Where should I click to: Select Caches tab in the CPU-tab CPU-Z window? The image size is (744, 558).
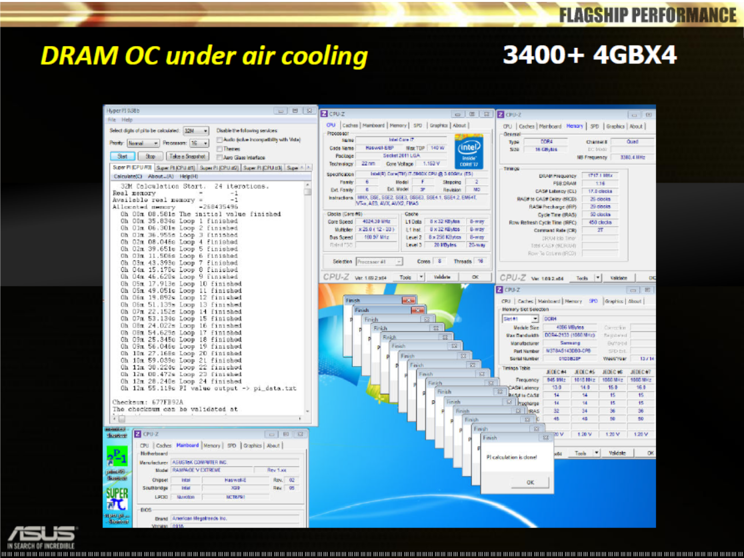(x=350, y=125)
